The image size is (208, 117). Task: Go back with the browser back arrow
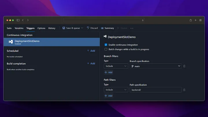click(x=23, y=20)
